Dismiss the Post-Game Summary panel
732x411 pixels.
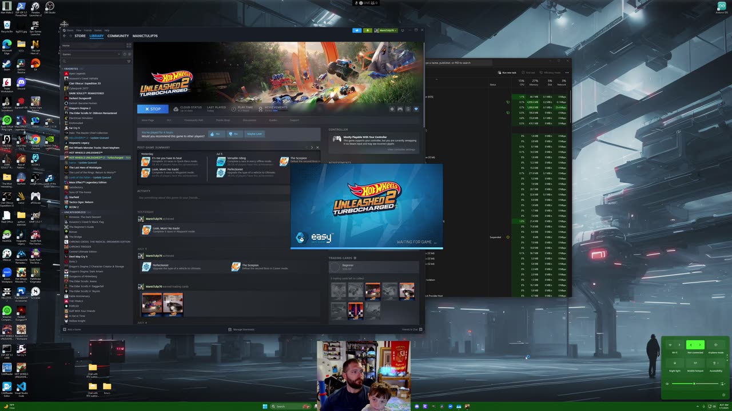317,147
